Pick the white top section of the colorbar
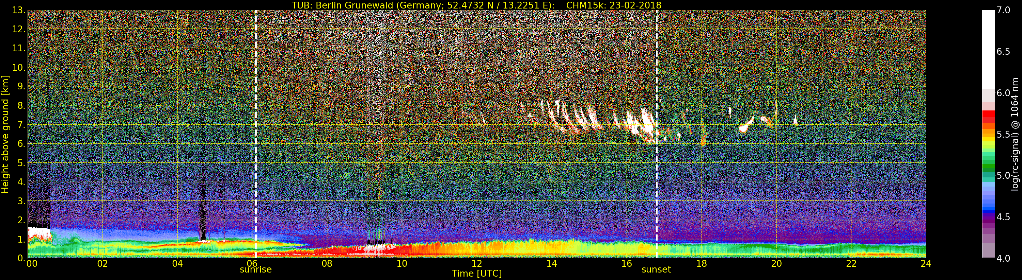The image size is (1022, 280). pyautogui.click(x=988, y=48)
